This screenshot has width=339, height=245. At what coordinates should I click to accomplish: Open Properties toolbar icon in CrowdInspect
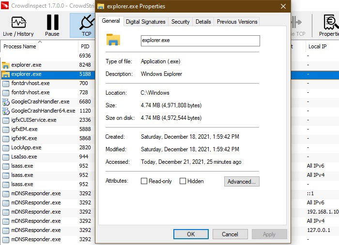[329, 26]
